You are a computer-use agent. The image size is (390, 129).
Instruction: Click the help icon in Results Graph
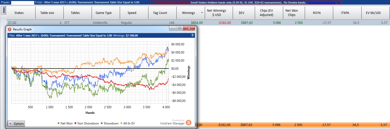tap(193, 35)
